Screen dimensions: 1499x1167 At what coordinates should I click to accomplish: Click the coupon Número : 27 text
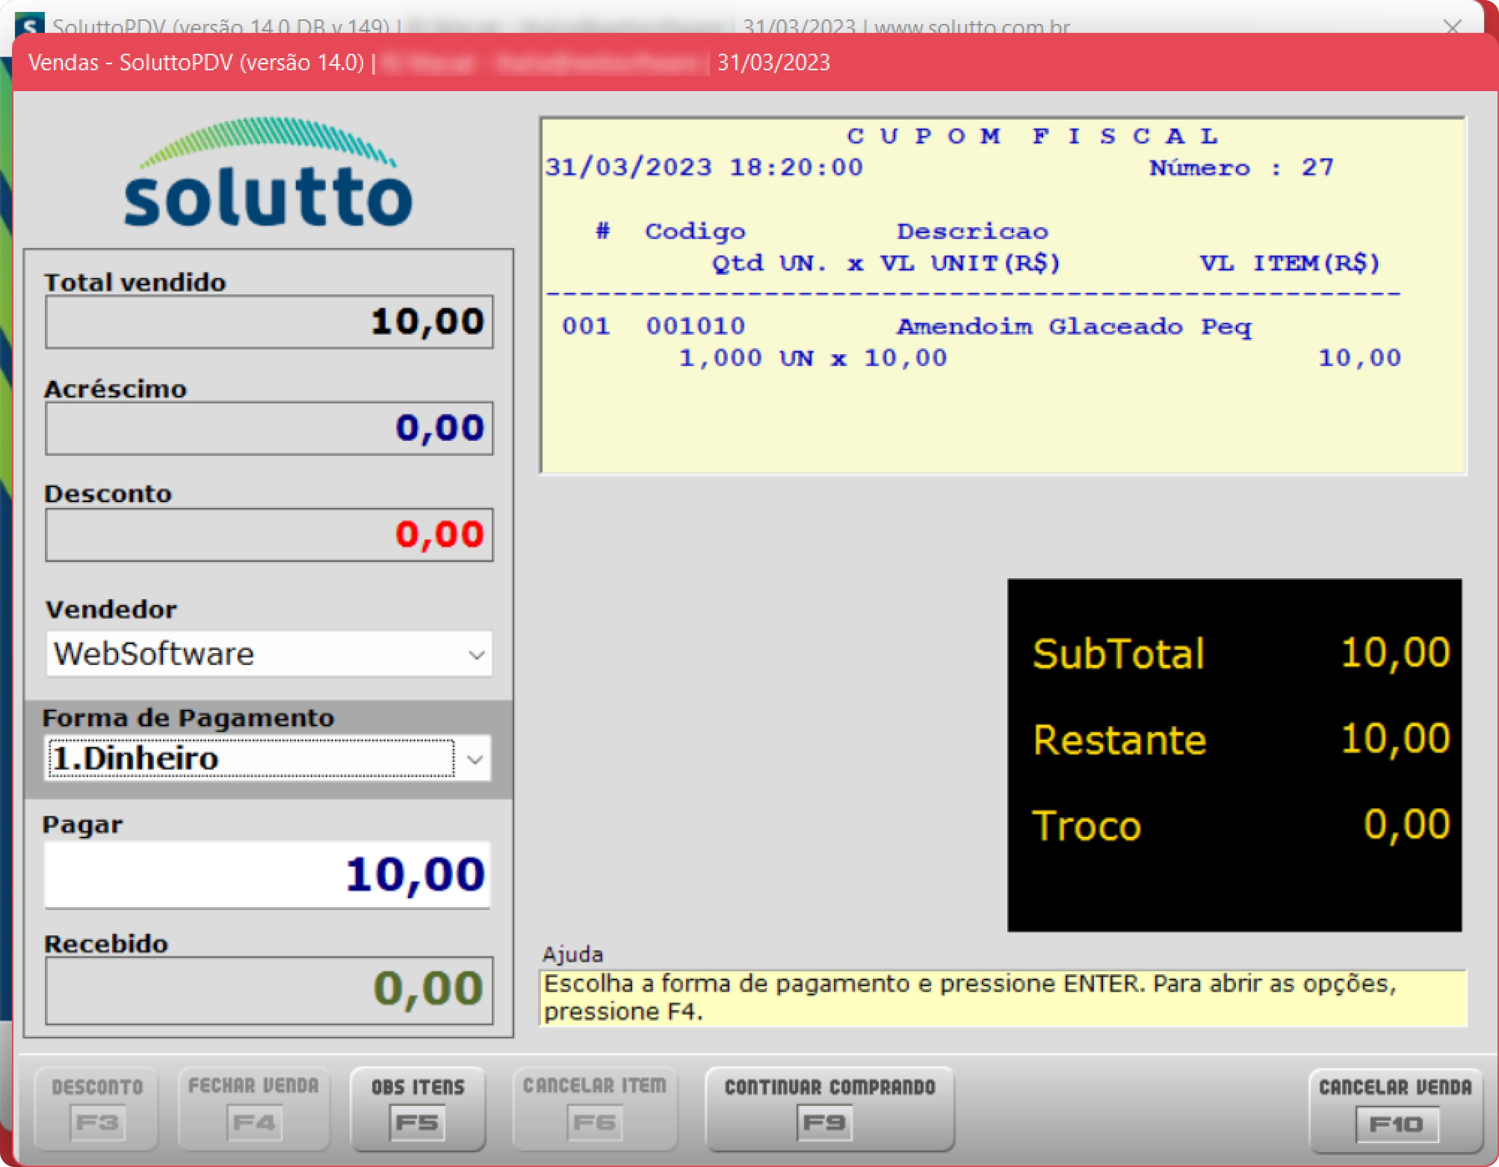click(1242, 167)
